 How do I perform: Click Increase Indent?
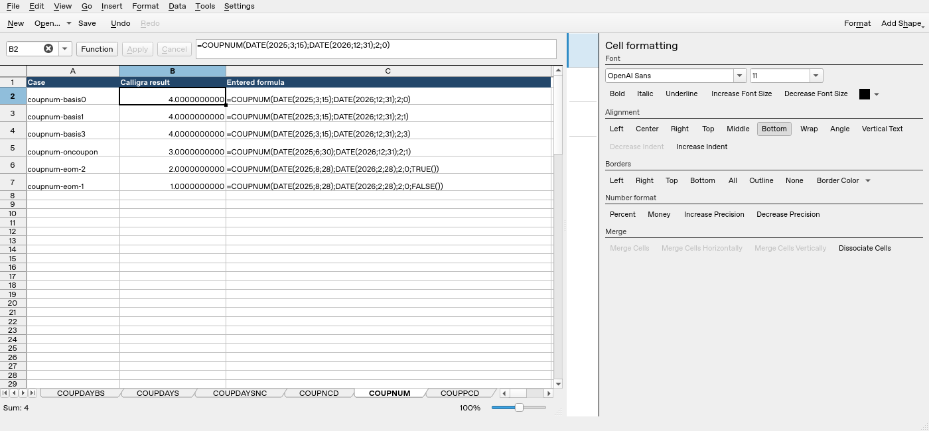pos(701,147)
